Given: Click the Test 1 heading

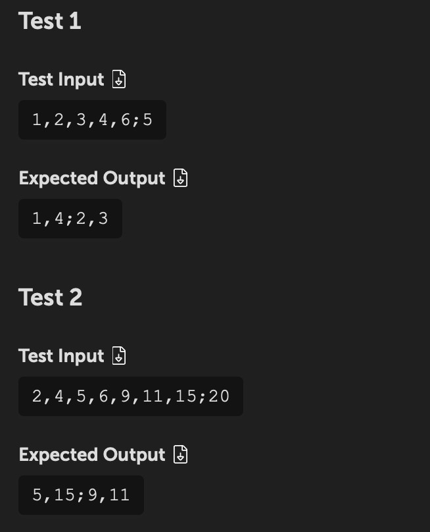Looking at the screenshot, I should point(50,21).
